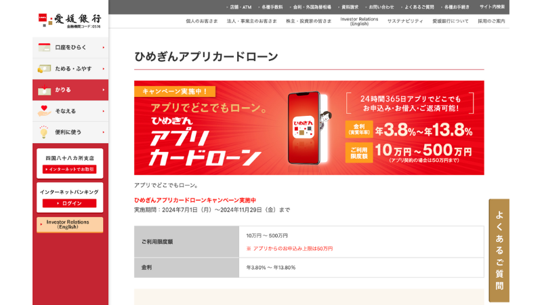The image size is (542, 305).
Task: Expand the ためる・ふやす arrow
Action: click(x=104, y=69)
